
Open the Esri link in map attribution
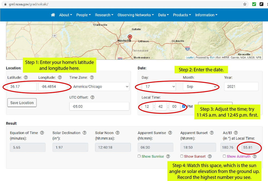click(212, 57)
